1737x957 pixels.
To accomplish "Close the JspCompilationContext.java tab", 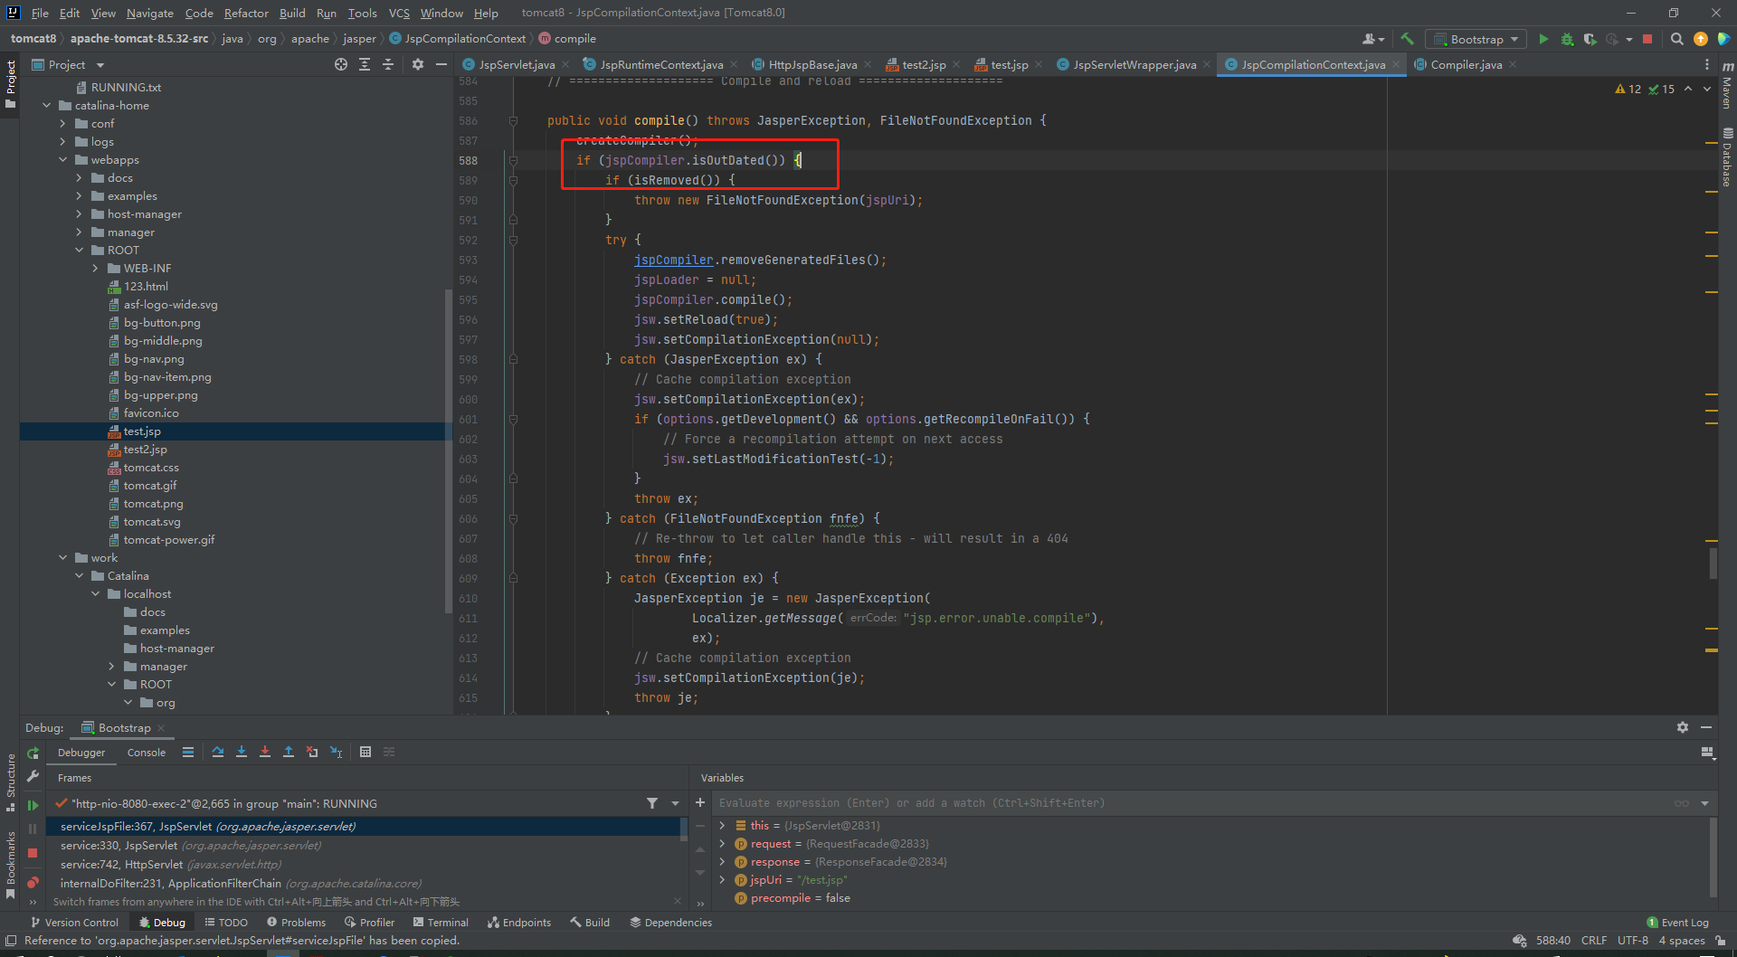I will (x=1396, y=64).
